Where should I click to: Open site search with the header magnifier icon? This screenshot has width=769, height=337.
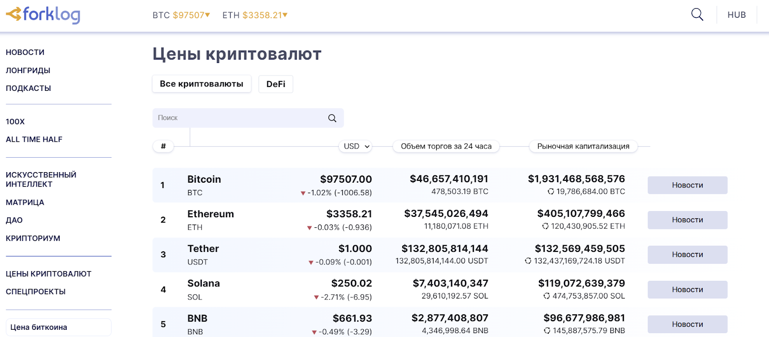(x=697, y=15)
